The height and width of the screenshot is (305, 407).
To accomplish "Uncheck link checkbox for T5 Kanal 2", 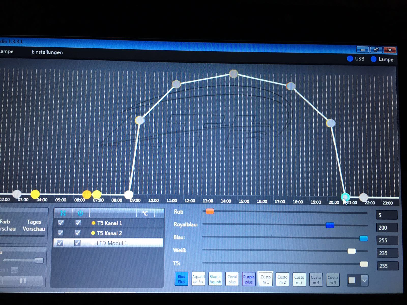I will coord(61,233).
